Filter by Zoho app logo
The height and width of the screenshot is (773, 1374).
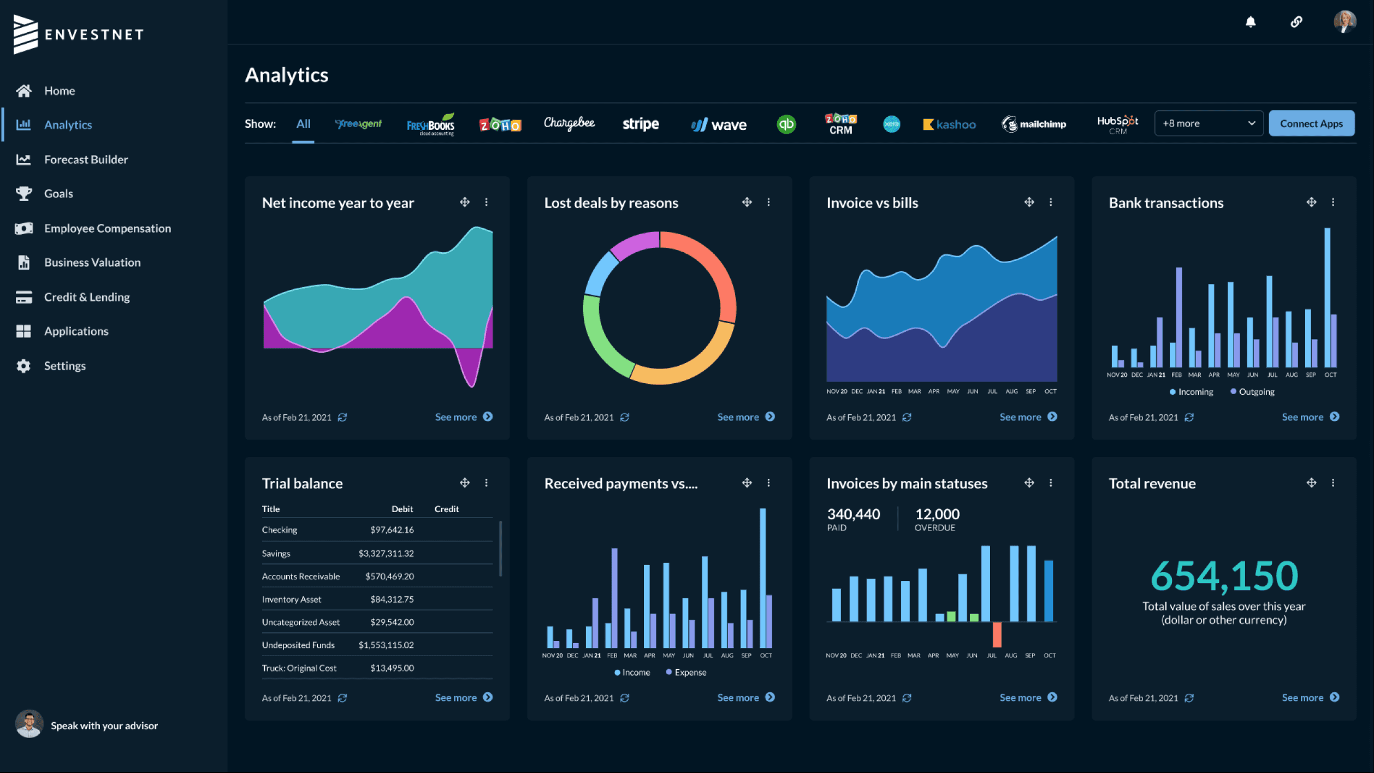click(x=500, y=125)
